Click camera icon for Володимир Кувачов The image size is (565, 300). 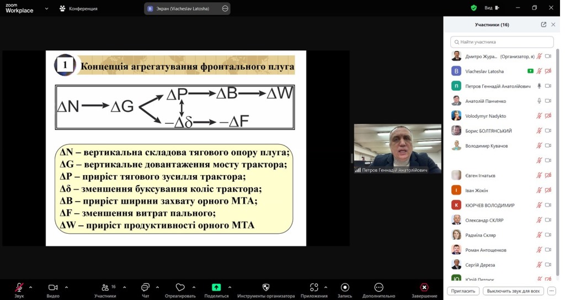(x=548, y=145)
